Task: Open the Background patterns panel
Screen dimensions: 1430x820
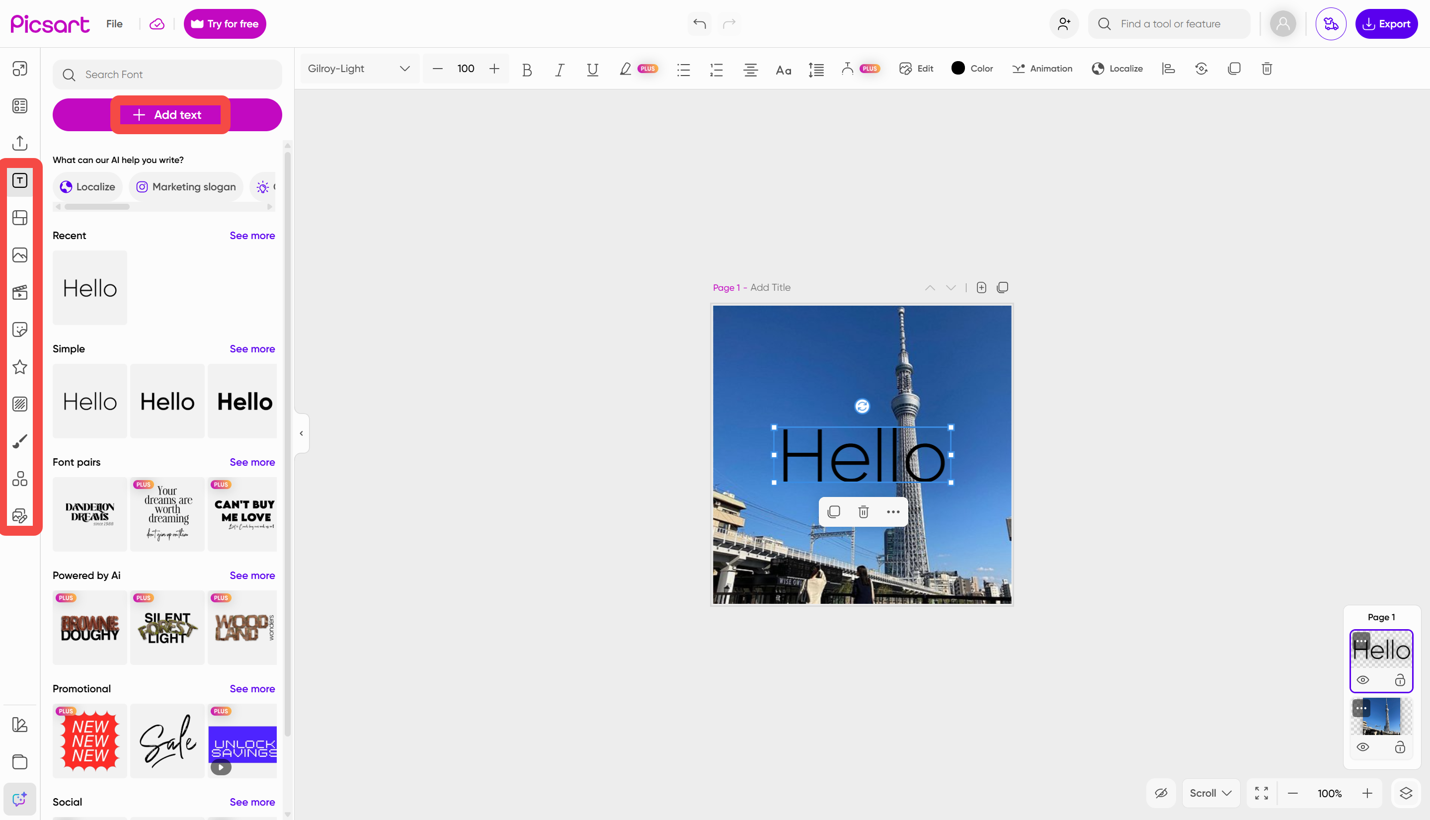Action: pos(20,403)
